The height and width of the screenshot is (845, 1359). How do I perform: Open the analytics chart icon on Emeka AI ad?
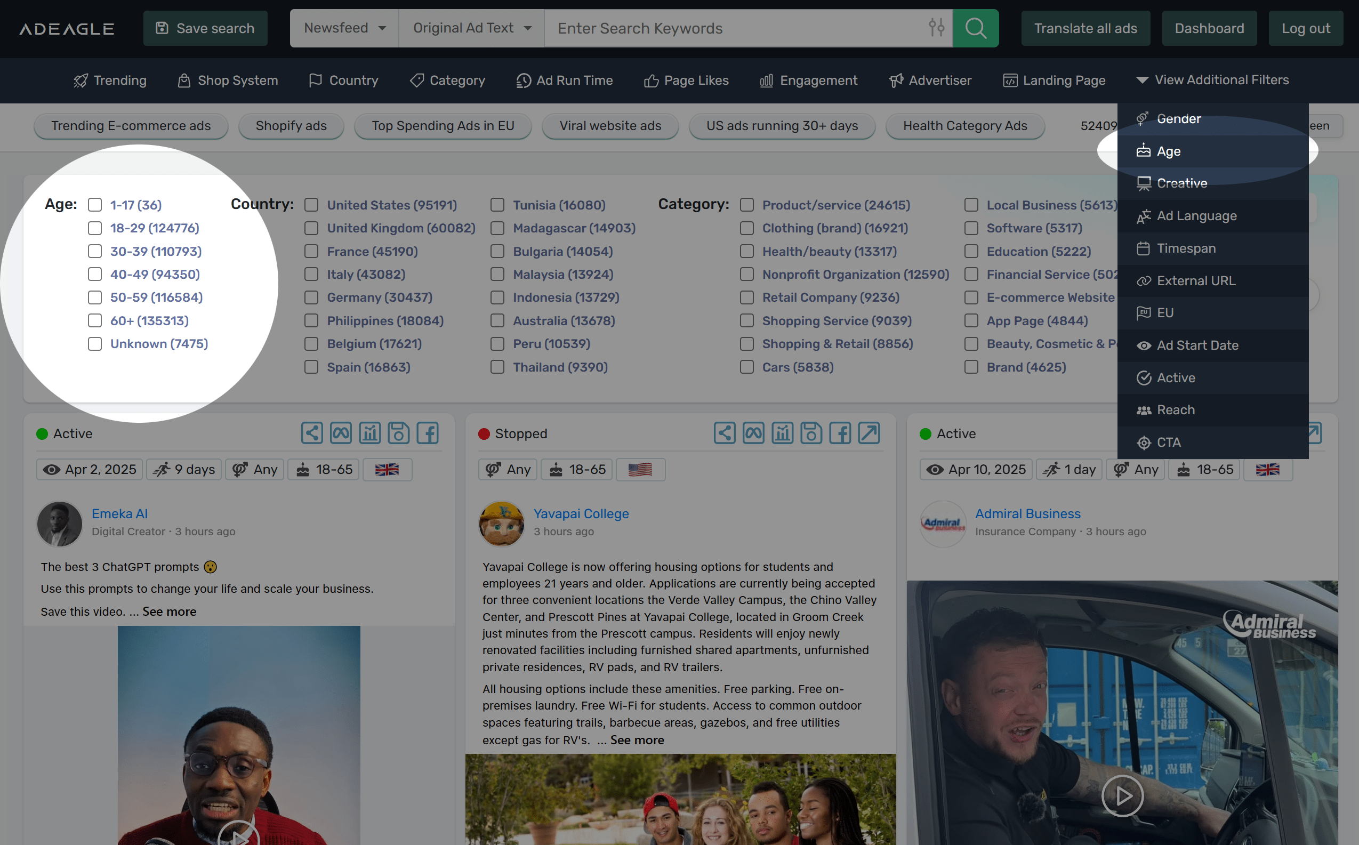tap(370, 433)
